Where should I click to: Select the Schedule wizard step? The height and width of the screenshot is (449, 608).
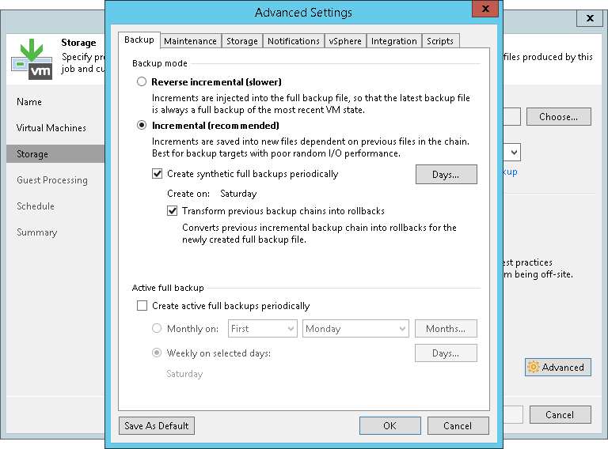click(36, 206)
